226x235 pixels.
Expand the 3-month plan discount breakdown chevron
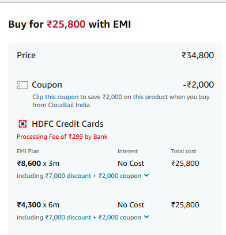[146, 175]
